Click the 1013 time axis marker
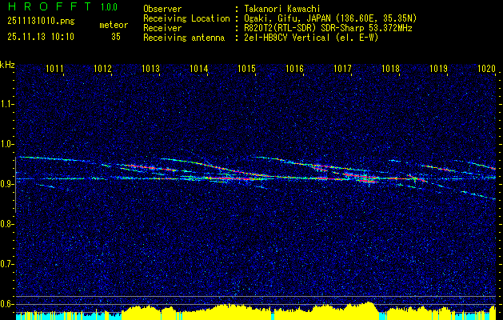Image resolution: width=503 pixels, height=320 pixels. click(150, 68)
